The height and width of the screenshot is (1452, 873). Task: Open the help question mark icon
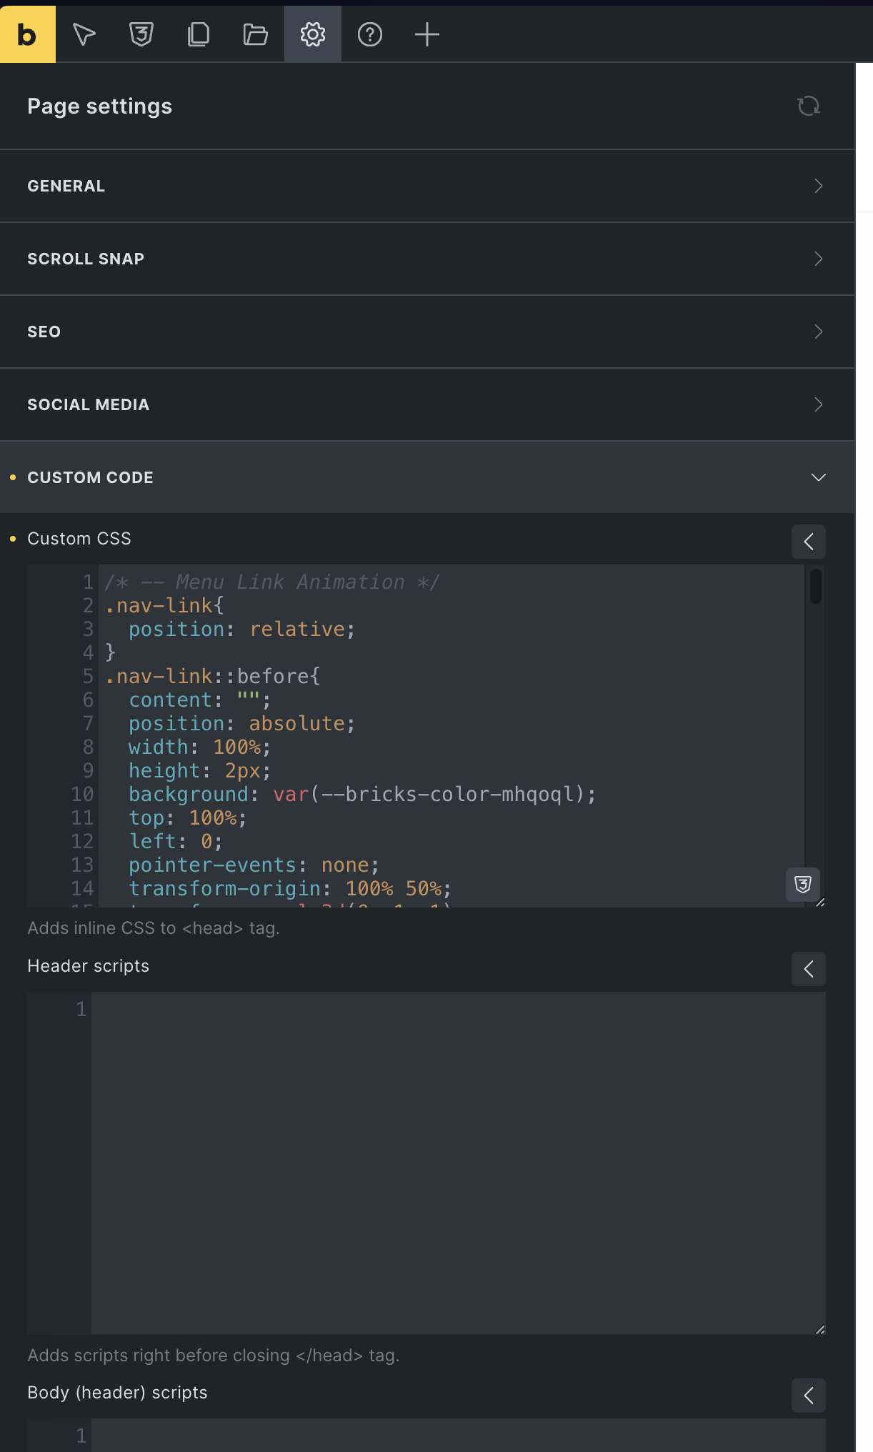[370, 34]
